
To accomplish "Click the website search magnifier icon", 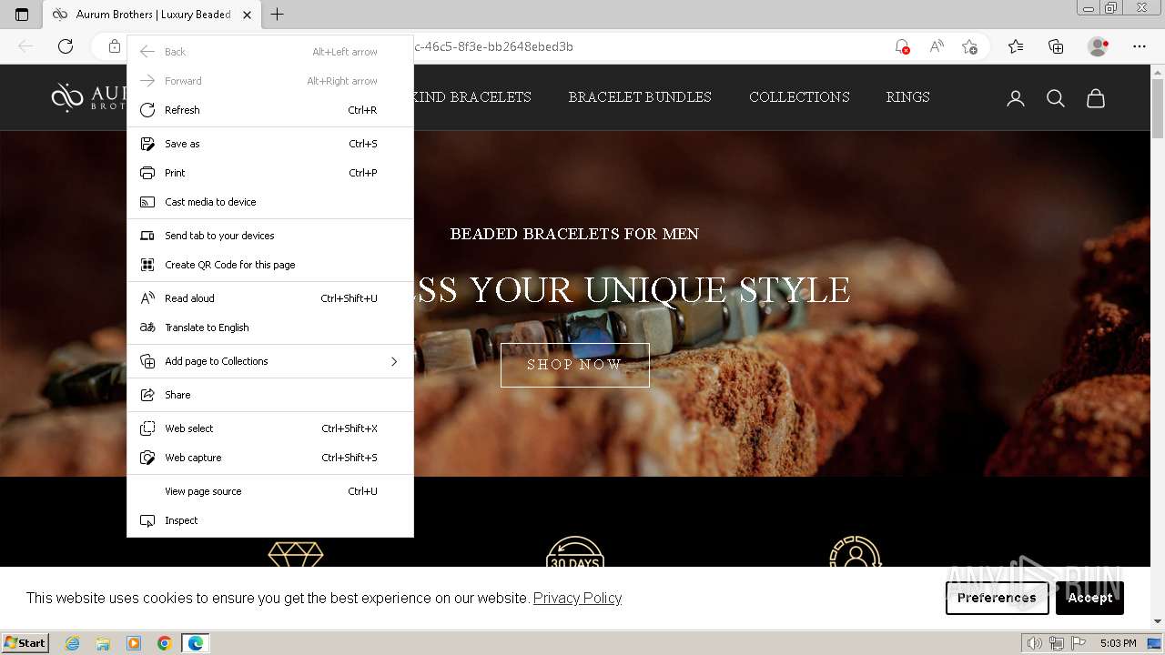I will tap(1056, 98).
